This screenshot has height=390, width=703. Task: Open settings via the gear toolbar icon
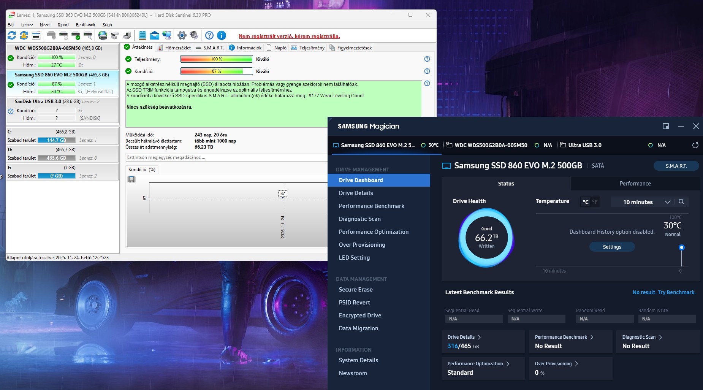click(x=182, y=36)
